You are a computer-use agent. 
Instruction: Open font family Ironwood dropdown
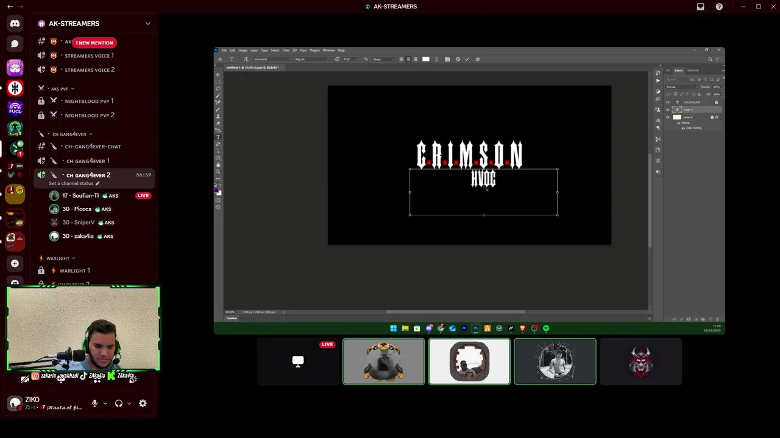point(272,59)
